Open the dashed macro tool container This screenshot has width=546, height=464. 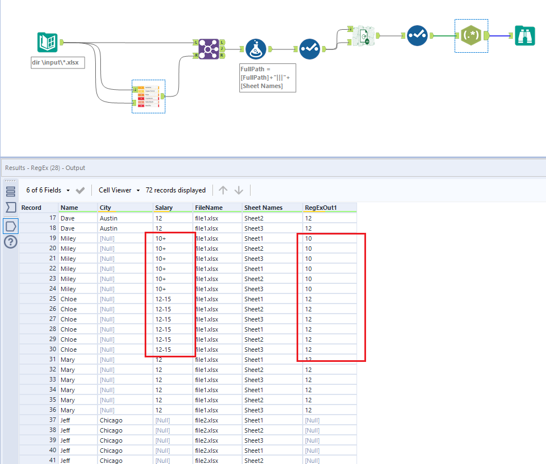tap(149, 97)
